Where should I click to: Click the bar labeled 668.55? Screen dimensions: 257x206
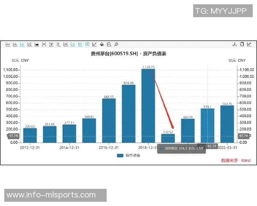pyautogui.click(x=109, y=121)
